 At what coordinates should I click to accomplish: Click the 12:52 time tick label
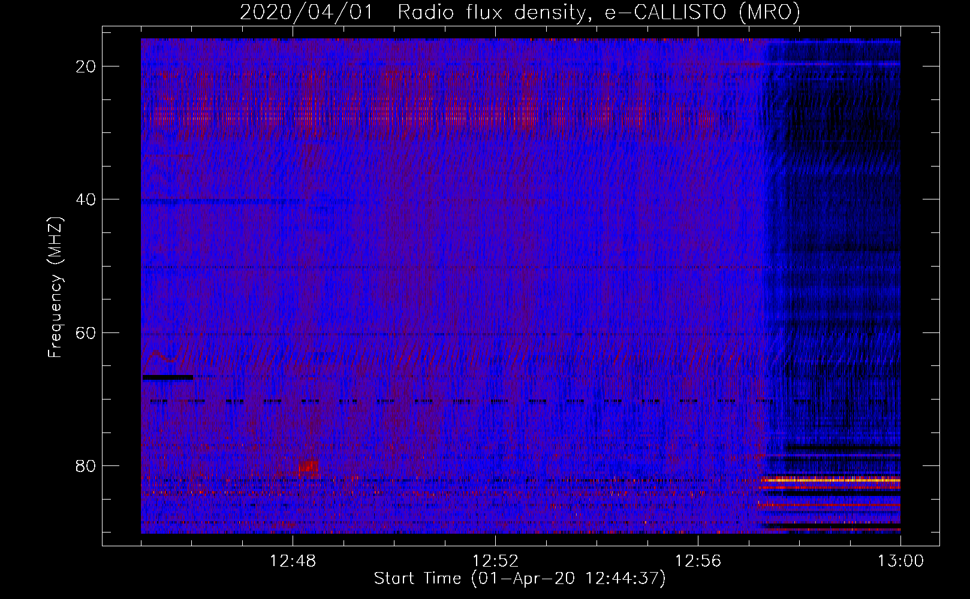coord(495,561)
